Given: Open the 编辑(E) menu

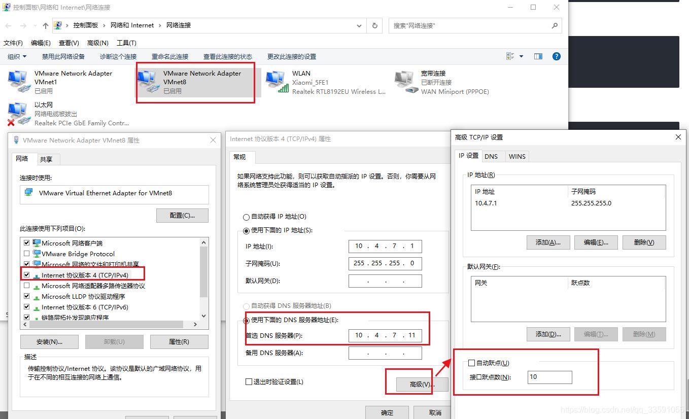Looking at the screenshot, I should pyautogui.click(x=41, y=43).
